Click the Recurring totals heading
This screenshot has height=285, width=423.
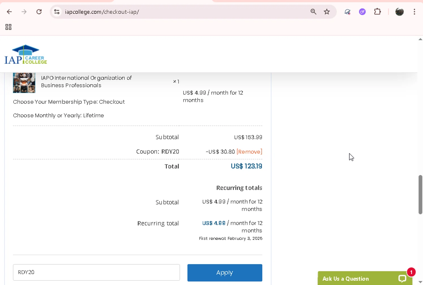pyautogui.click(x=239, y=188)
